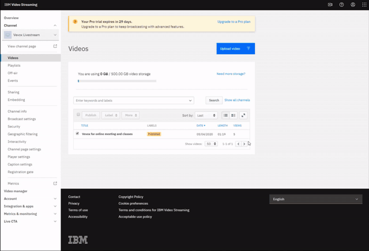Open the app switcher grid icon

[x=364, y=5]
